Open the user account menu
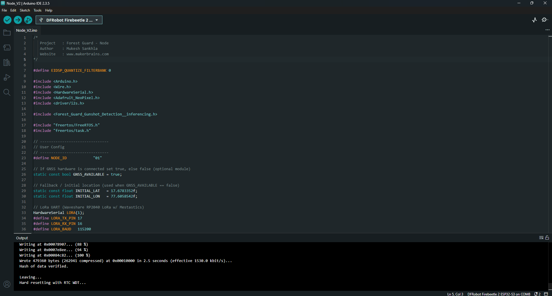The width and height of the screenshot is (552, 296). (7, 284)
